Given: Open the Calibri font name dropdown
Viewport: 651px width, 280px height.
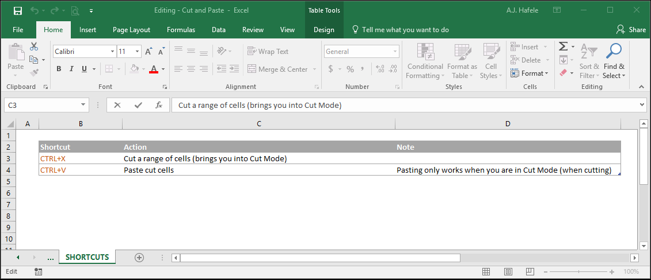Looking at the screenshot, I should point(112,52).
